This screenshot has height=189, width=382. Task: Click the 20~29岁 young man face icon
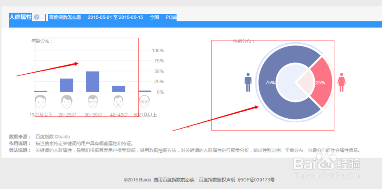67,102
